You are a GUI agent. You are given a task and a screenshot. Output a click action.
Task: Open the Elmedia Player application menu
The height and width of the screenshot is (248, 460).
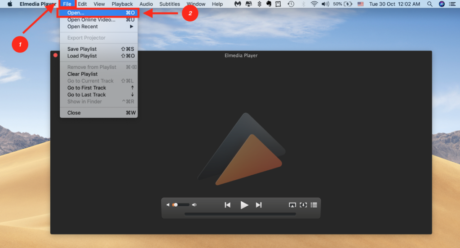pos(38,4)
